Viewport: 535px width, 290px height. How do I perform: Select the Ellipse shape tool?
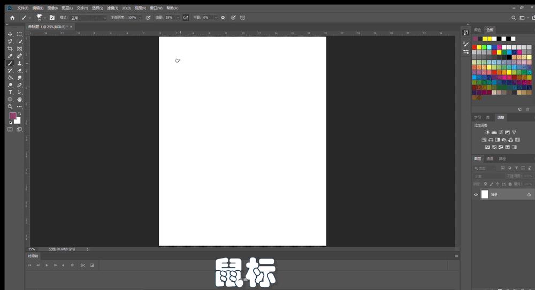[x=10, y=100]
